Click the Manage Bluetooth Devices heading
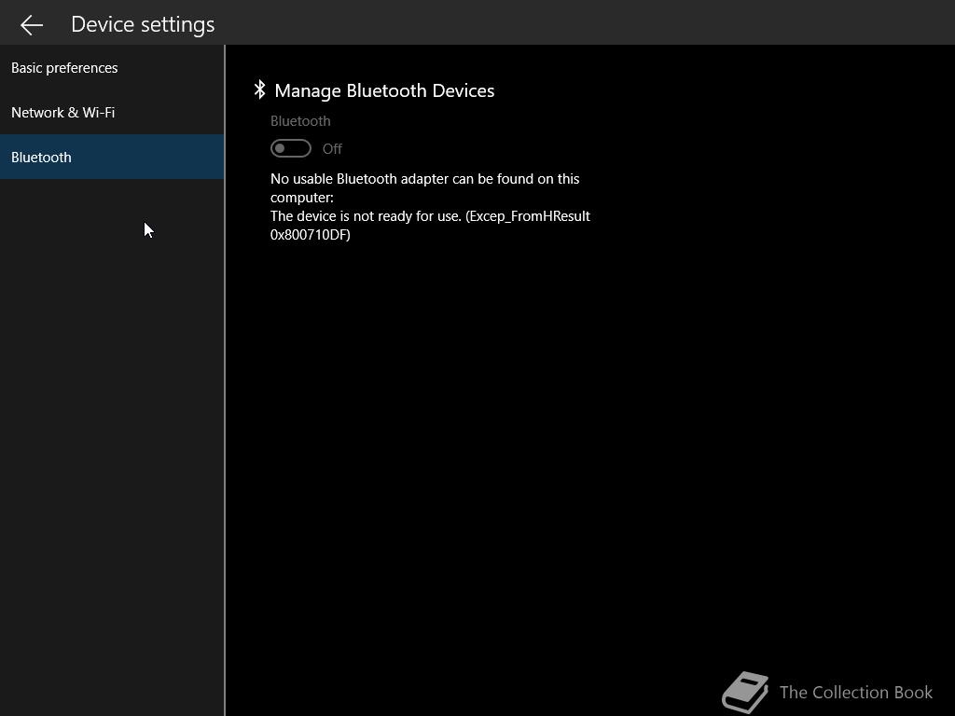This screenshot has width=955, height=716. click(384, 90)
